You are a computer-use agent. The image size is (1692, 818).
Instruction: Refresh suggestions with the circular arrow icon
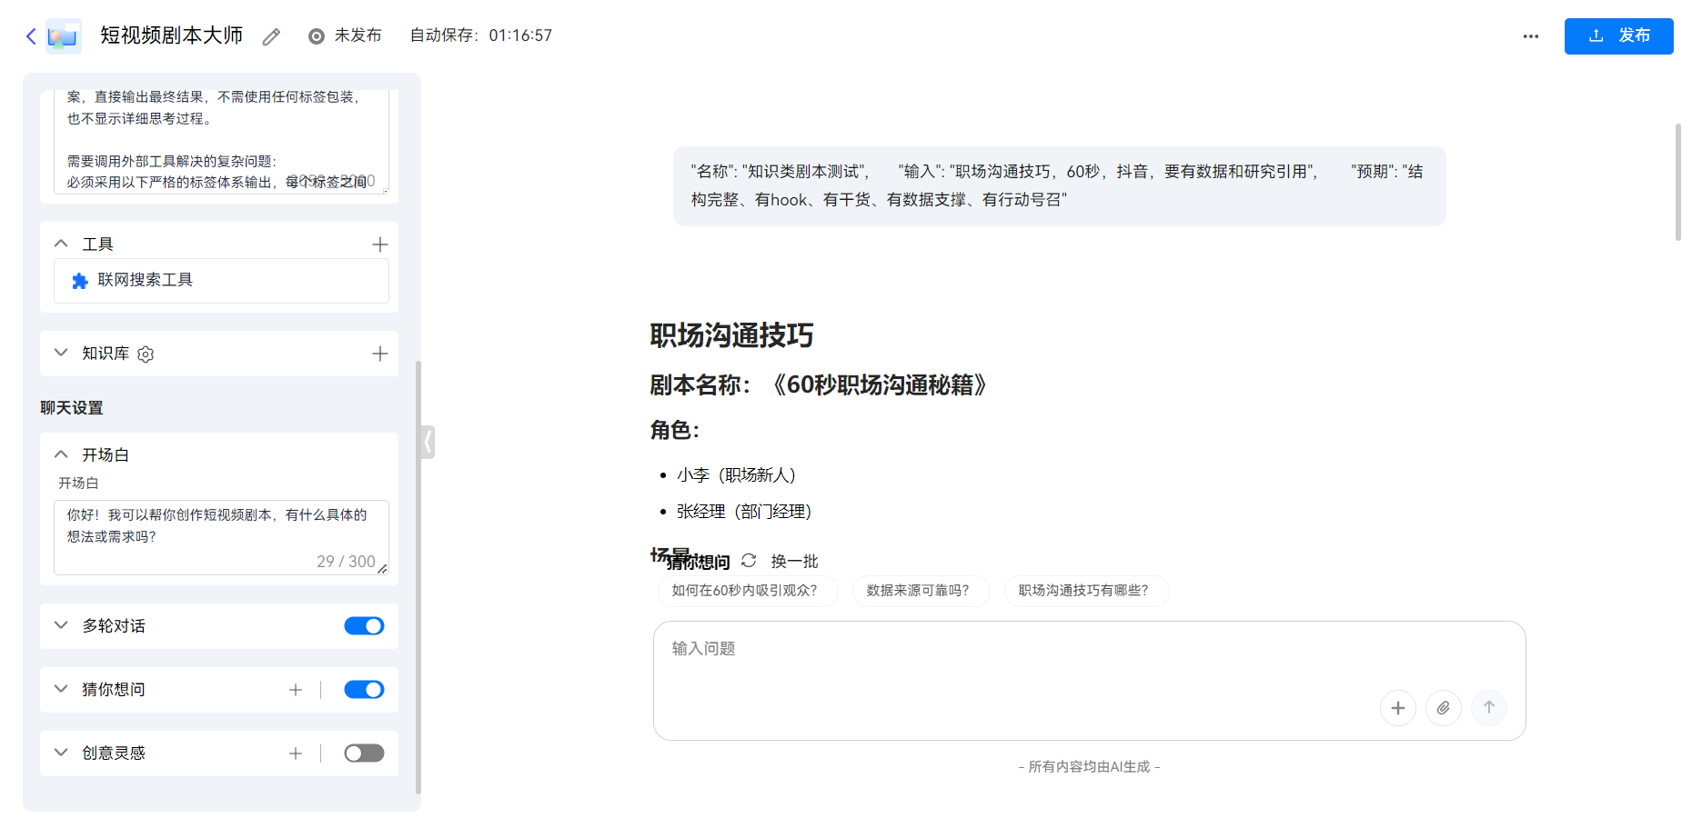[749, 561]
